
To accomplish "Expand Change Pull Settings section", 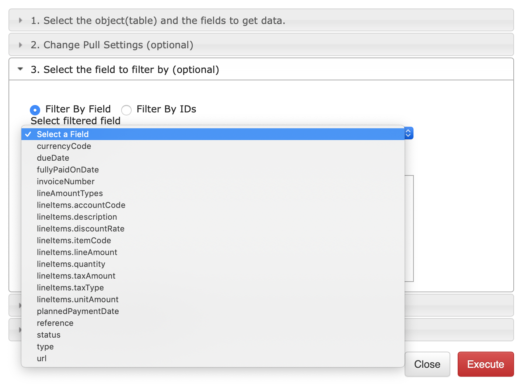I will (x=112, y=45).
